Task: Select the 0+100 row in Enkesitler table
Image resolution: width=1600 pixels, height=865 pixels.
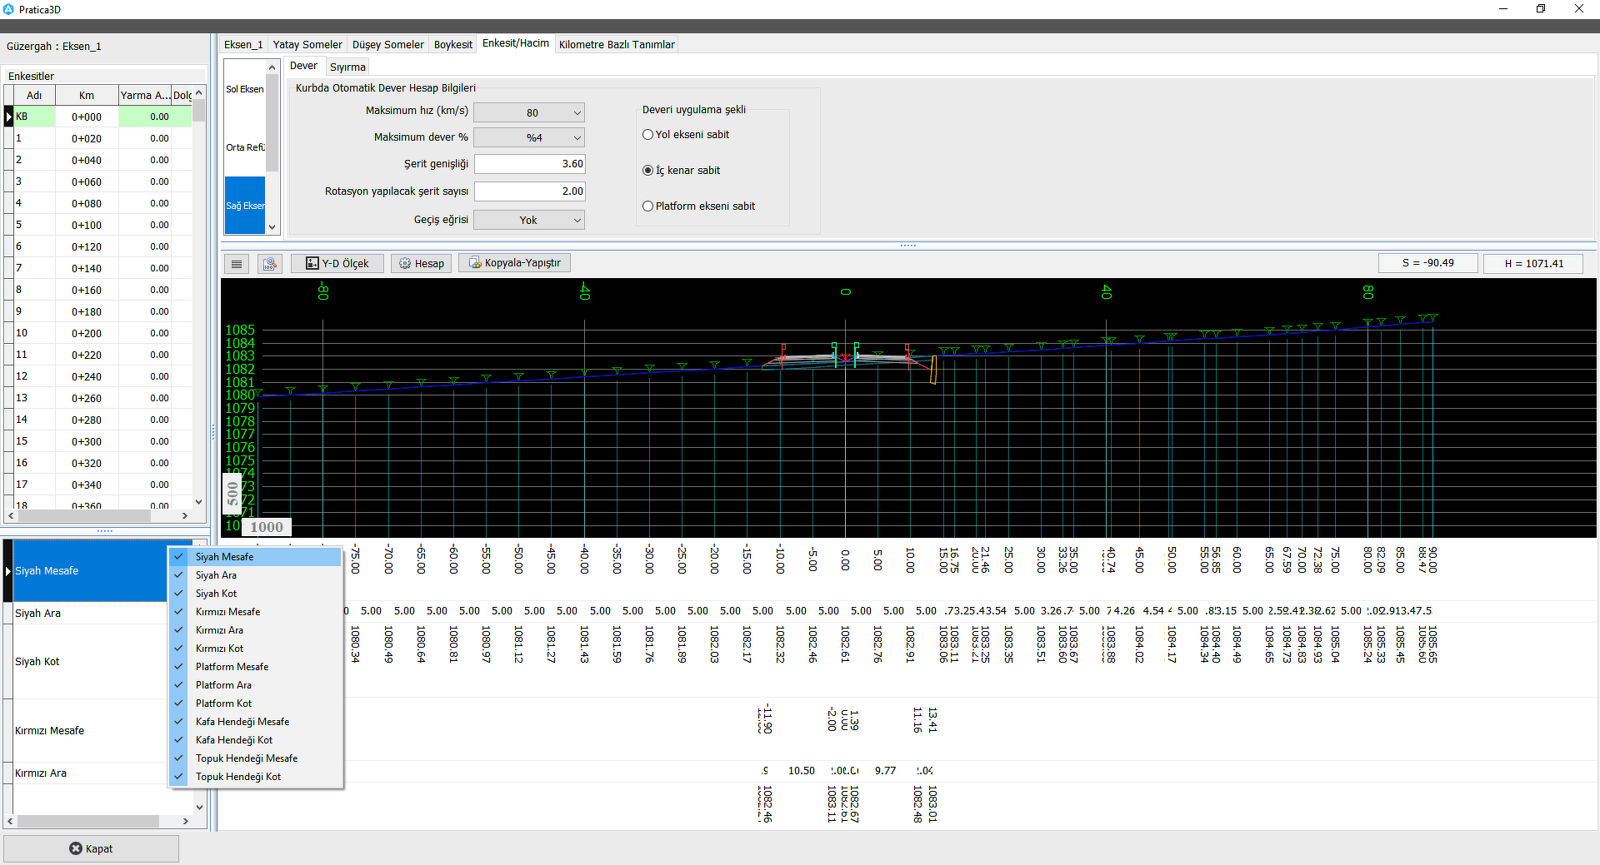Action: [x=87, y=226]
